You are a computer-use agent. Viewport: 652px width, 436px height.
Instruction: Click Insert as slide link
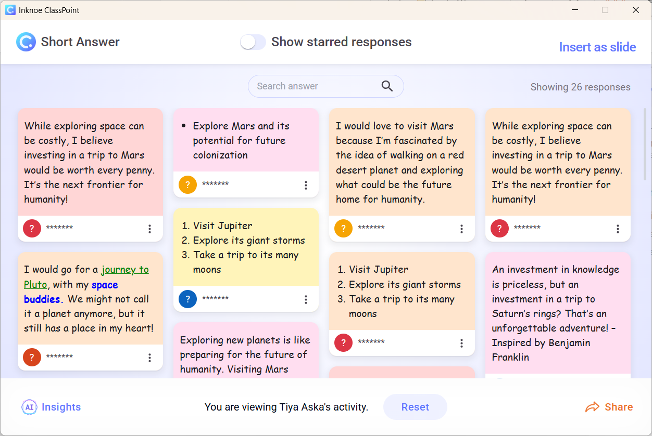point(597,47)
